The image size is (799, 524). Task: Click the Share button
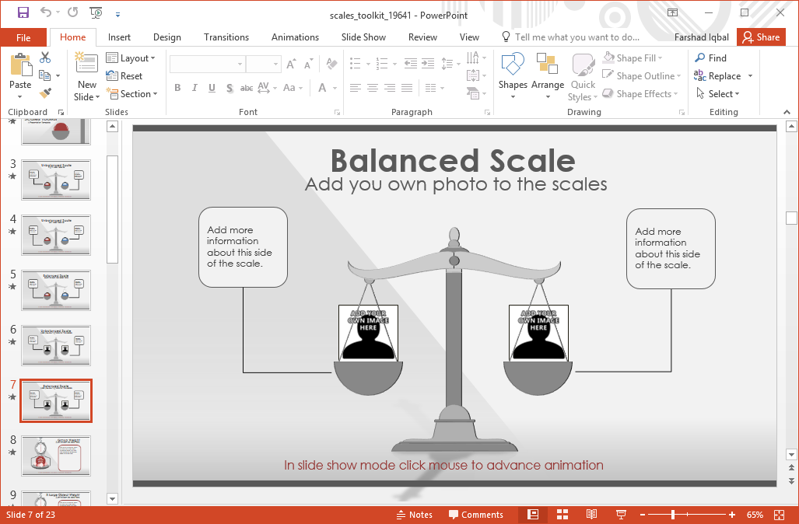tap(760, 37)
